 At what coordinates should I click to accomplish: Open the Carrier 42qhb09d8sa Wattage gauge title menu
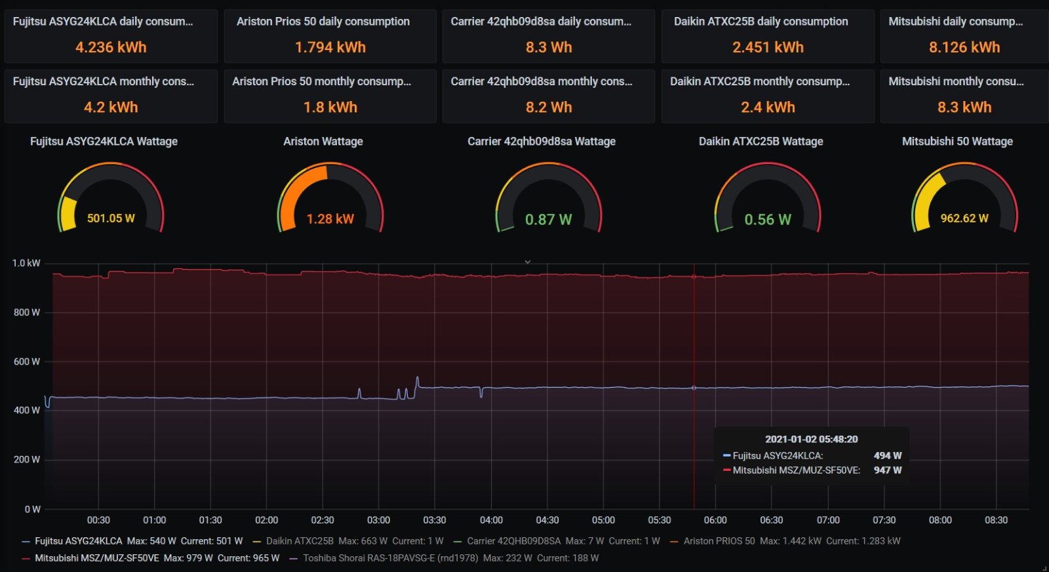click(x=542, y=141)
